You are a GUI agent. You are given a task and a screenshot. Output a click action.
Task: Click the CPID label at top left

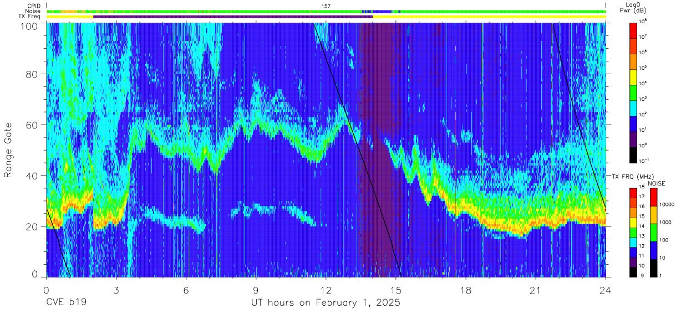(33, 6)
